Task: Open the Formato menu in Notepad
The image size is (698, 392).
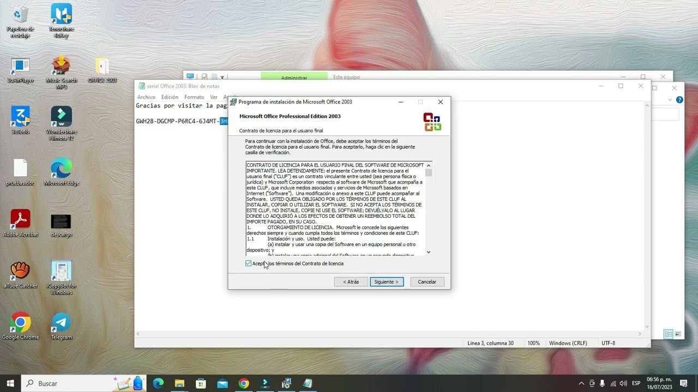Action: 194,97
